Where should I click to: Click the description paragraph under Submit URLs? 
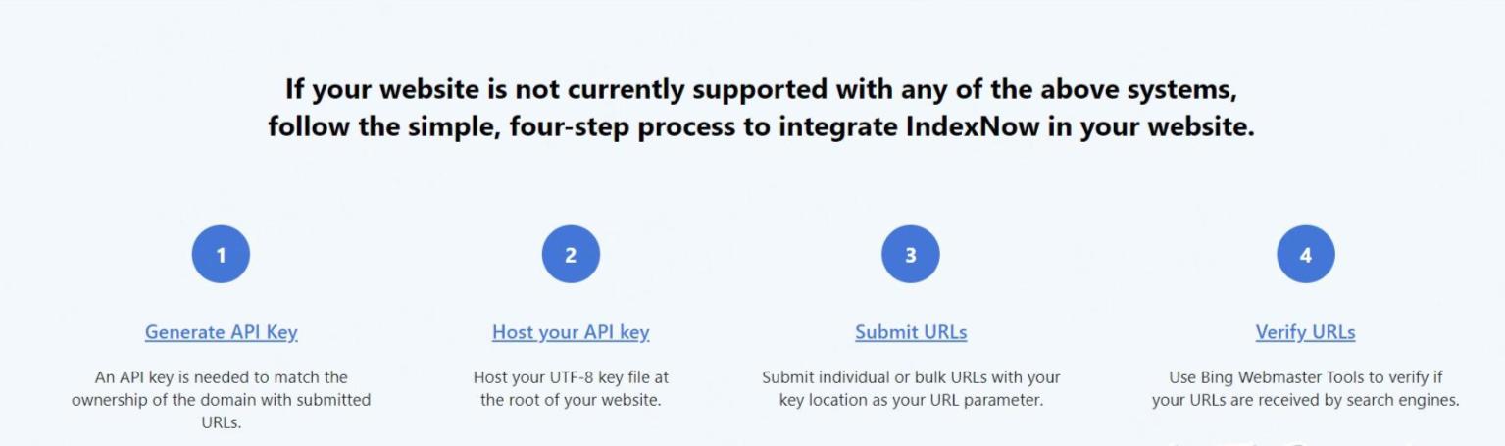[x=911, y=388]
